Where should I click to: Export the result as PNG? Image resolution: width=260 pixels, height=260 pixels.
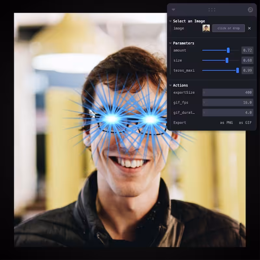[226, 123]
